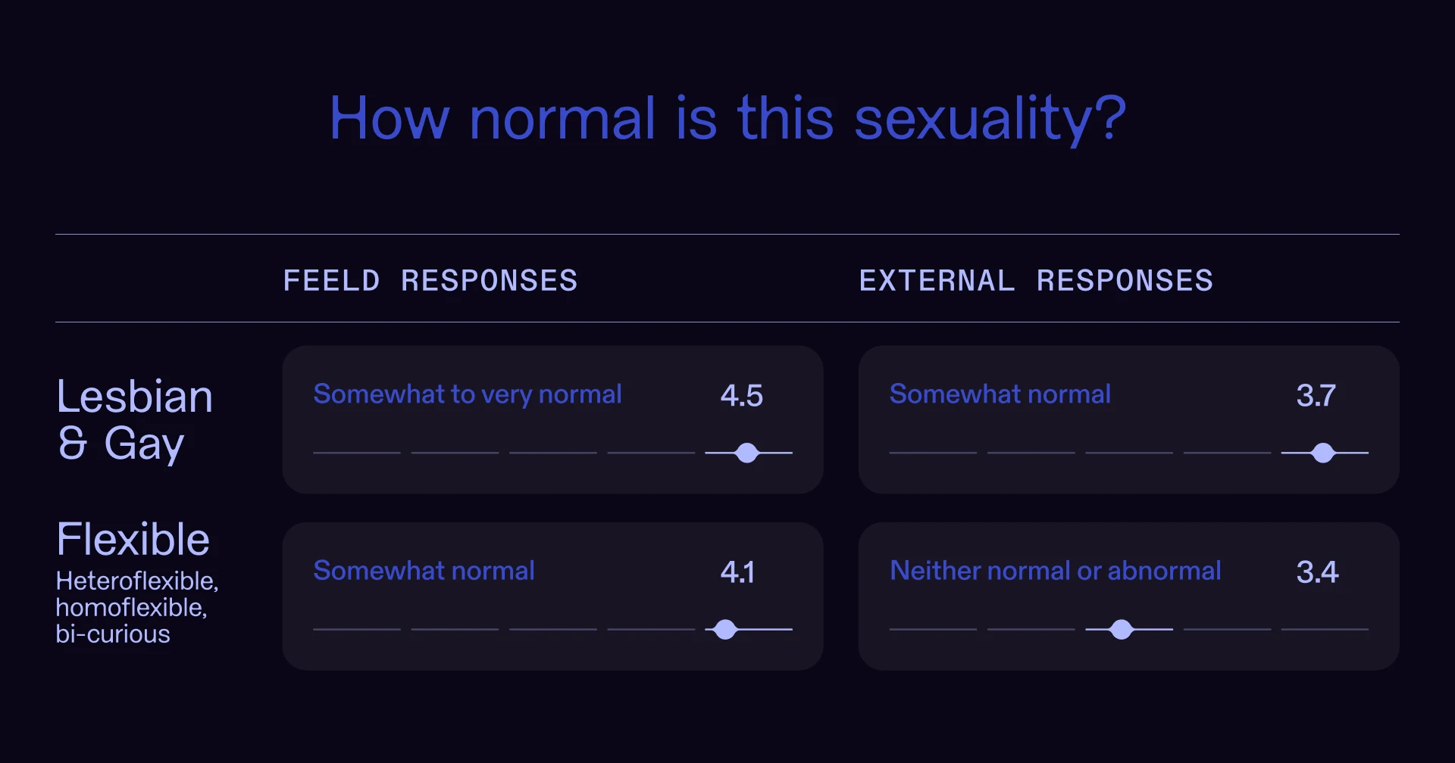Click the EXTERNAL RESPONSES column header
This screenshot has height=763, width=1455.
click(x=1036, y=281)
